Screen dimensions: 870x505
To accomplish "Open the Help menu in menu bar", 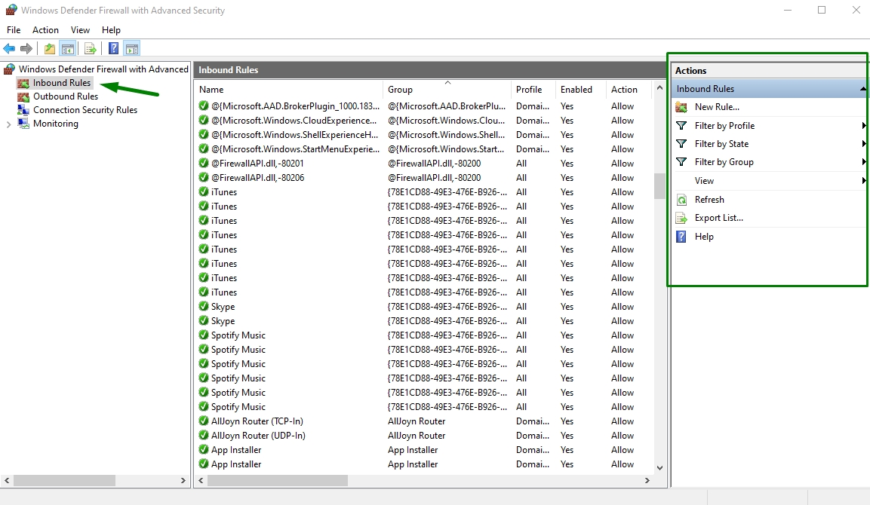I will [x=111, y=30].
